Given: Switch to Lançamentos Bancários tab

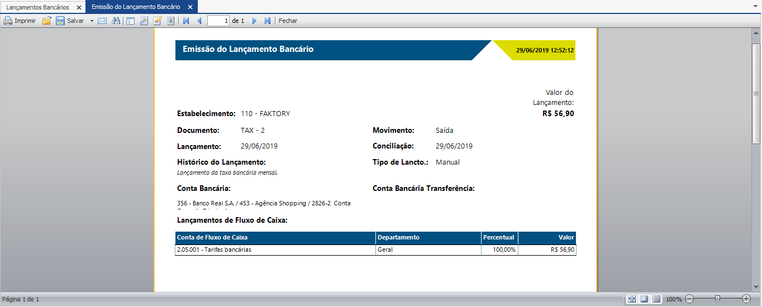Looking at the screenshot, I should [x=37, y=7].
